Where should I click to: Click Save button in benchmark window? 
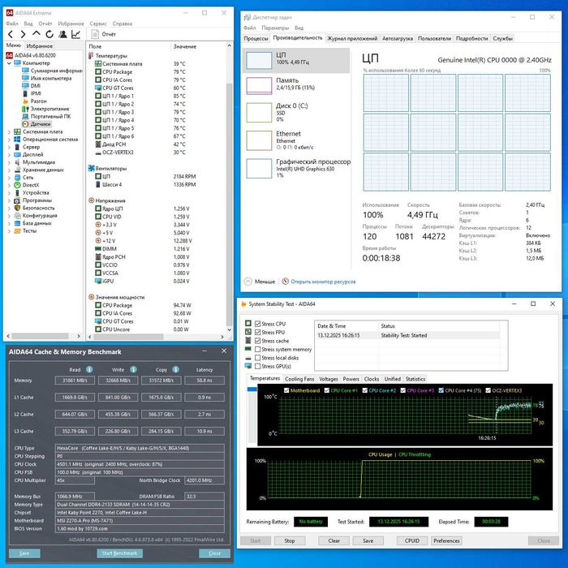tap(24, 553)
